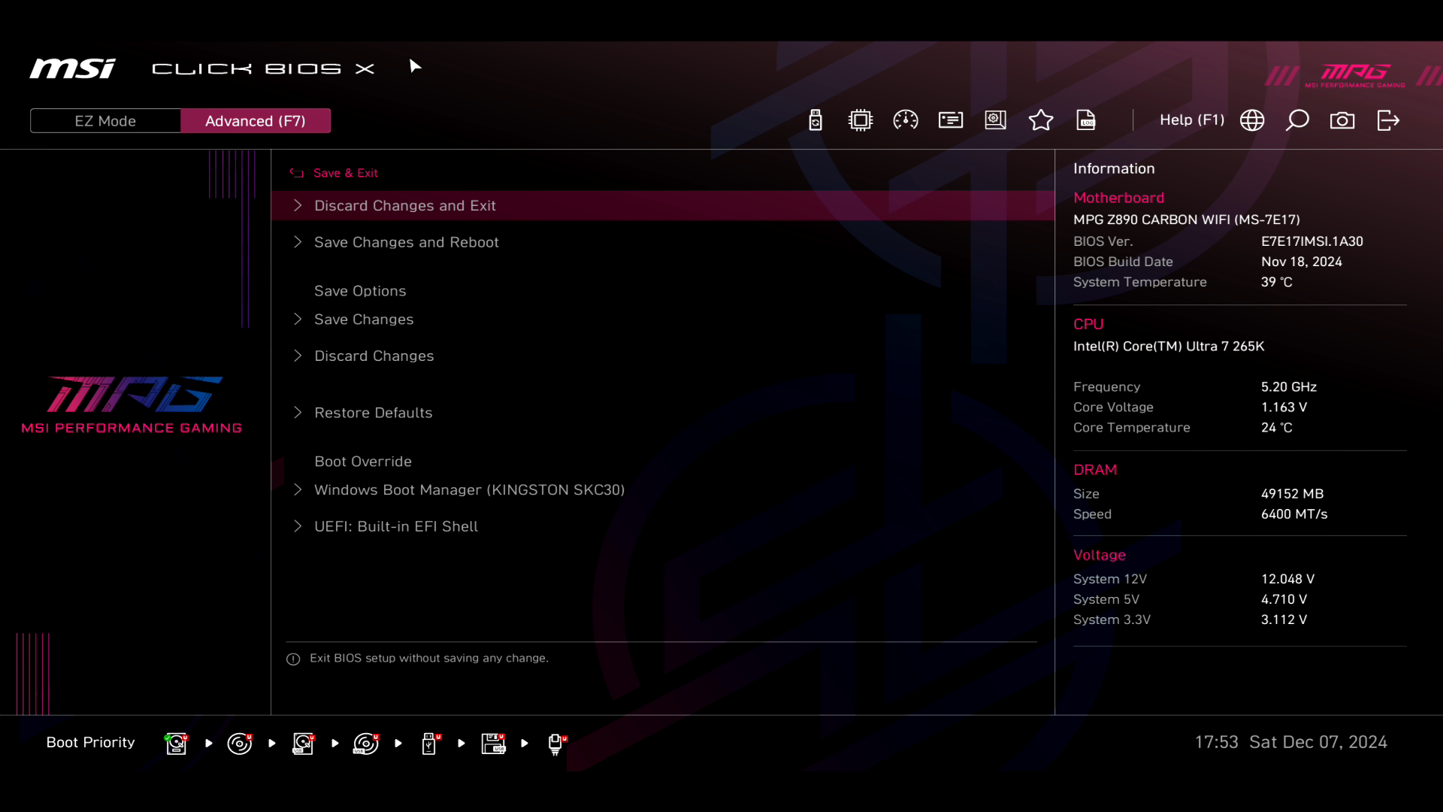Viewport: 1443px width, 812px height.
Task: Switch to Advanced (F7) mode
Action: point(256,121)
